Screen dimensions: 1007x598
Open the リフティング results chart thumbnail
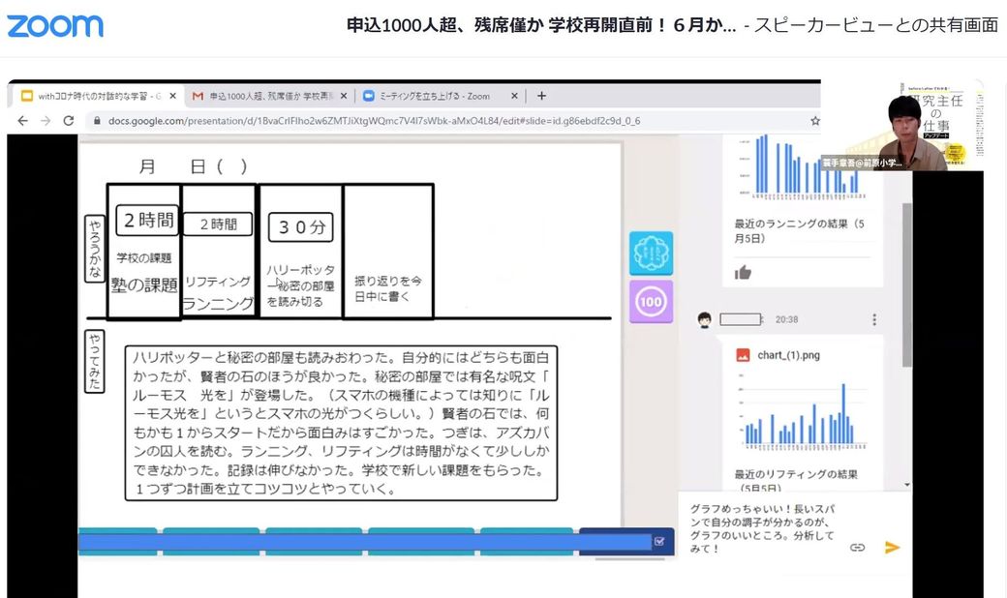pos(803,410)
